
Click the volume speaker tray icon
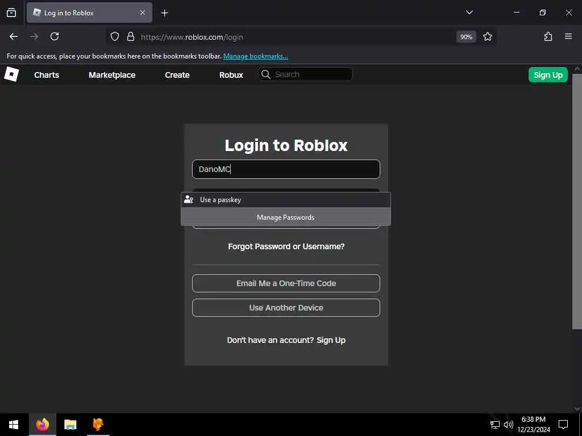pos(509,425)
